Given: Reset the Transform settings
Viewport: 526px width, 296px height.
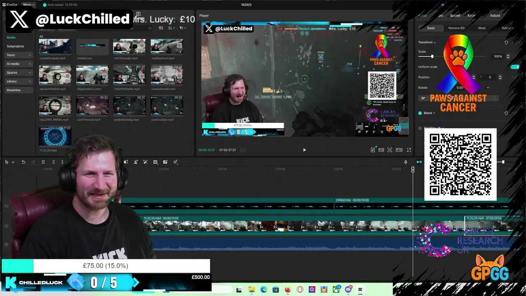Looking at the screenshot, I should coord(506,42).
